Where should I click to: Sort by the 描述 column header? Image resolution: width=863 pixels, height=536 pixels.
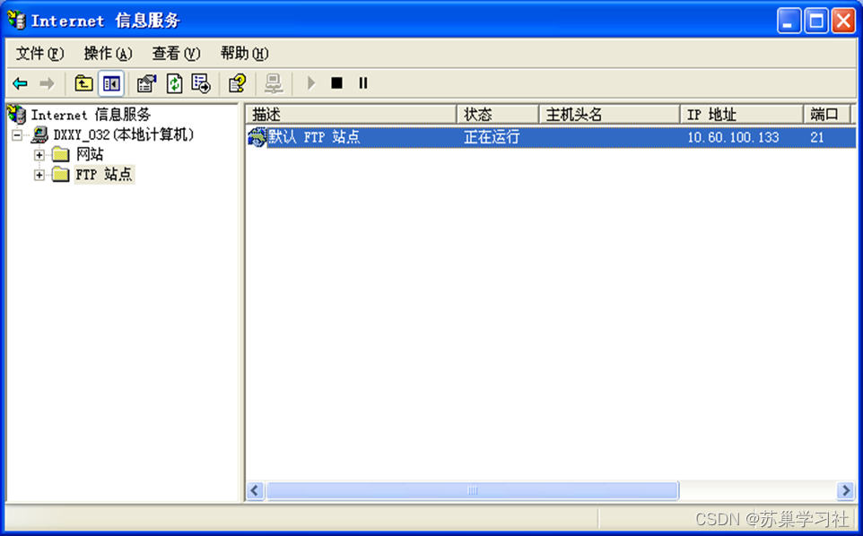pos(351,115)
